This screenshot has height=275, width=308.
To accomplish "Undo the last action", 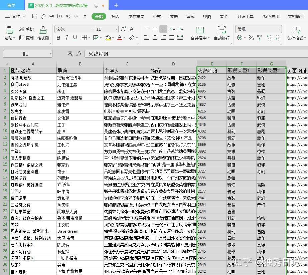I will pos(68,16).
